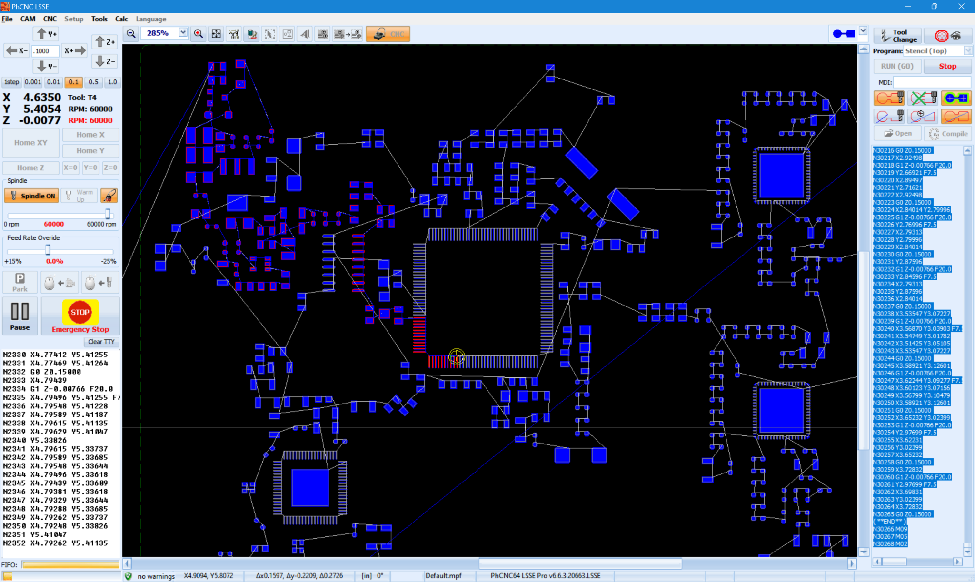Click the fit-to-view icon in the toolbar
Viewport: 975px width, 582px height.
coord(216,34)
